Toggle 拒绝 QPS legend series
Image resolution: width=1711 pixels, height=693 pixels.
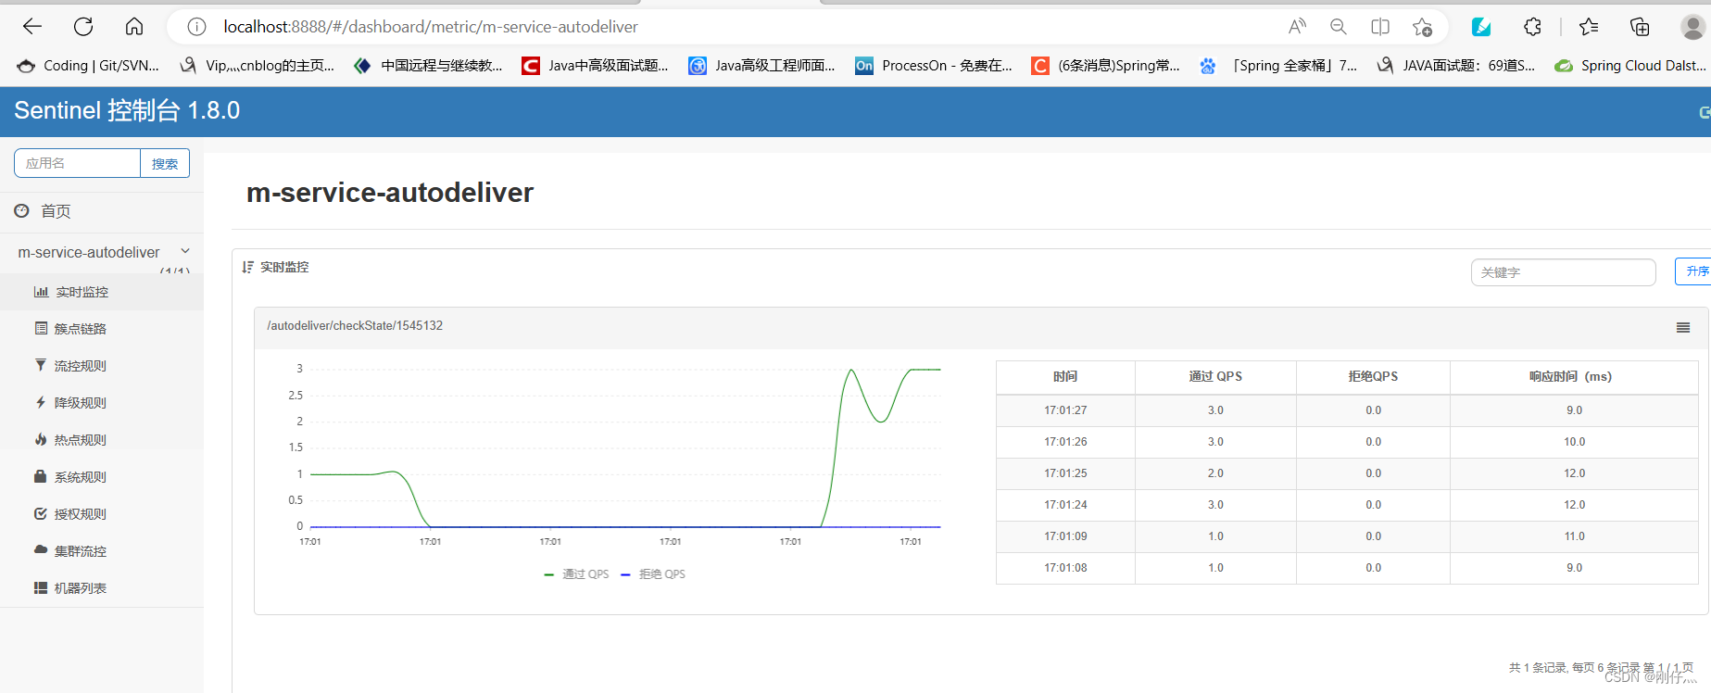tap(653, 574)
